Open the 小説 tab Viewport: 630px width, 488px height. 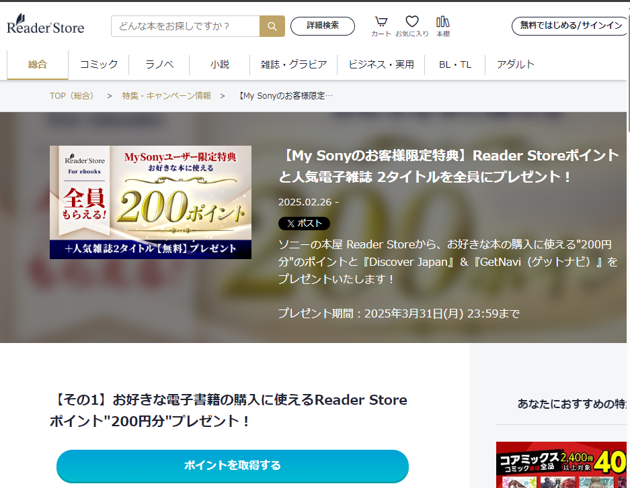(219, 64)
